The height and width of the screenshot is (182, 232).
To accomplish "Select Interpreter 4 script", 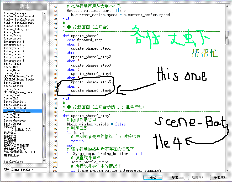I will click(x=14, y=51).
